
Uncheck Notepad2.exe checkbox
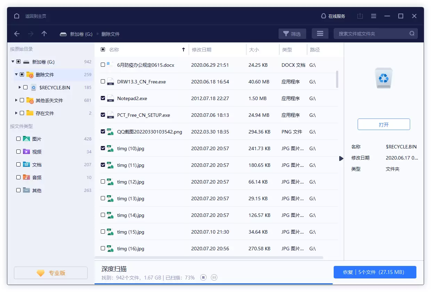[x=103, y=98]
